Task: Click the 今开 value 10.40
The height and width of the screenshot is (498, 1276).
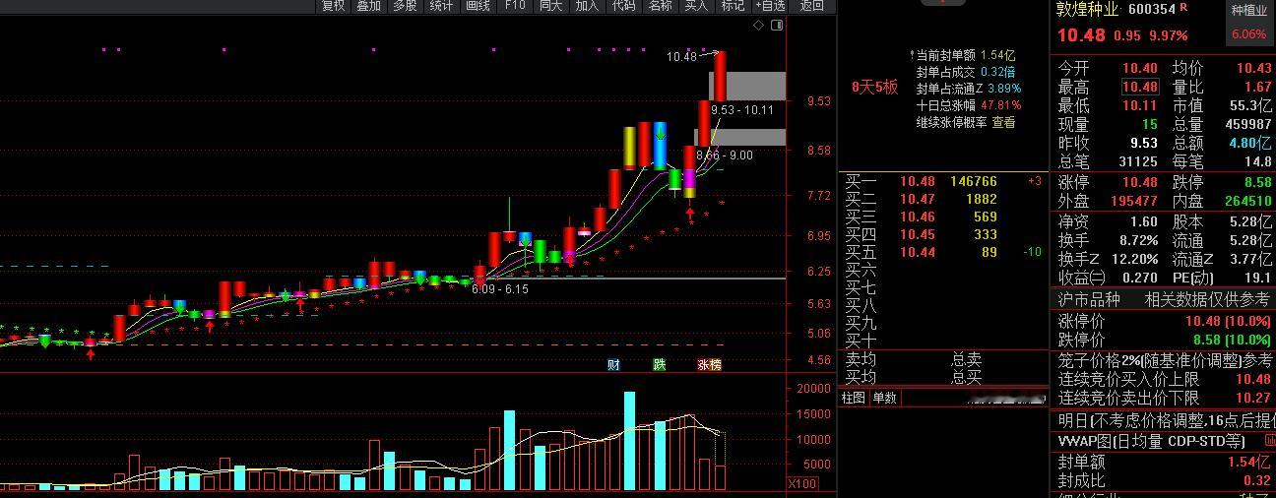Action: tap(1140, 68)
